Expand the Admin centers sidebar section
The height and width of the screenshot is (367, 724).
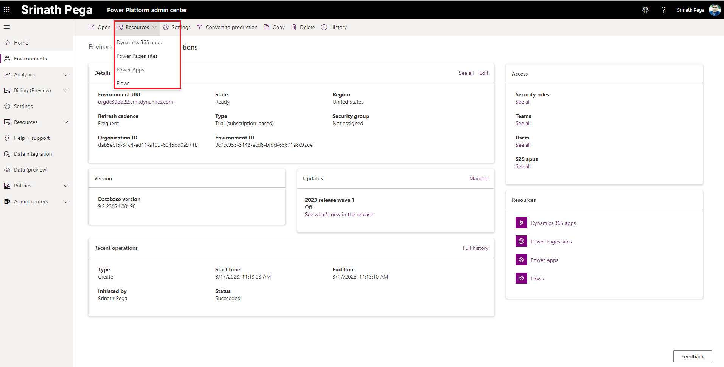tap(65, 201)
